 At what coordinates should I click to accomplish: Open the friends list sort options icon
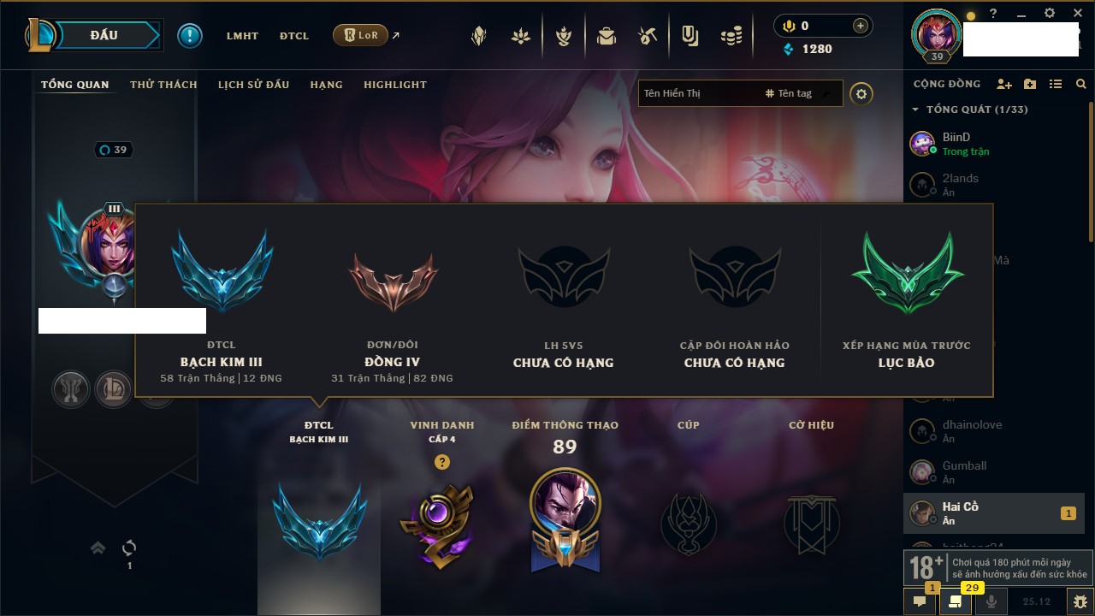1056,84
